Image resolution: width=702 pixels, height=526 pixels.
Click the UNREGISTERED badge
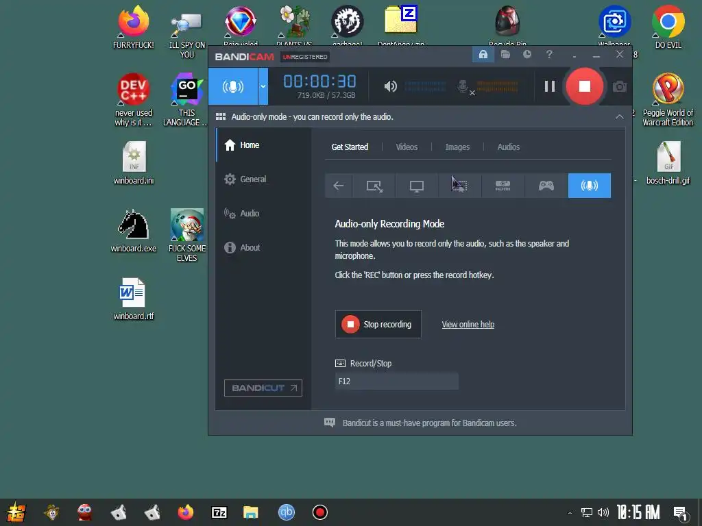(x=305, y=57)
